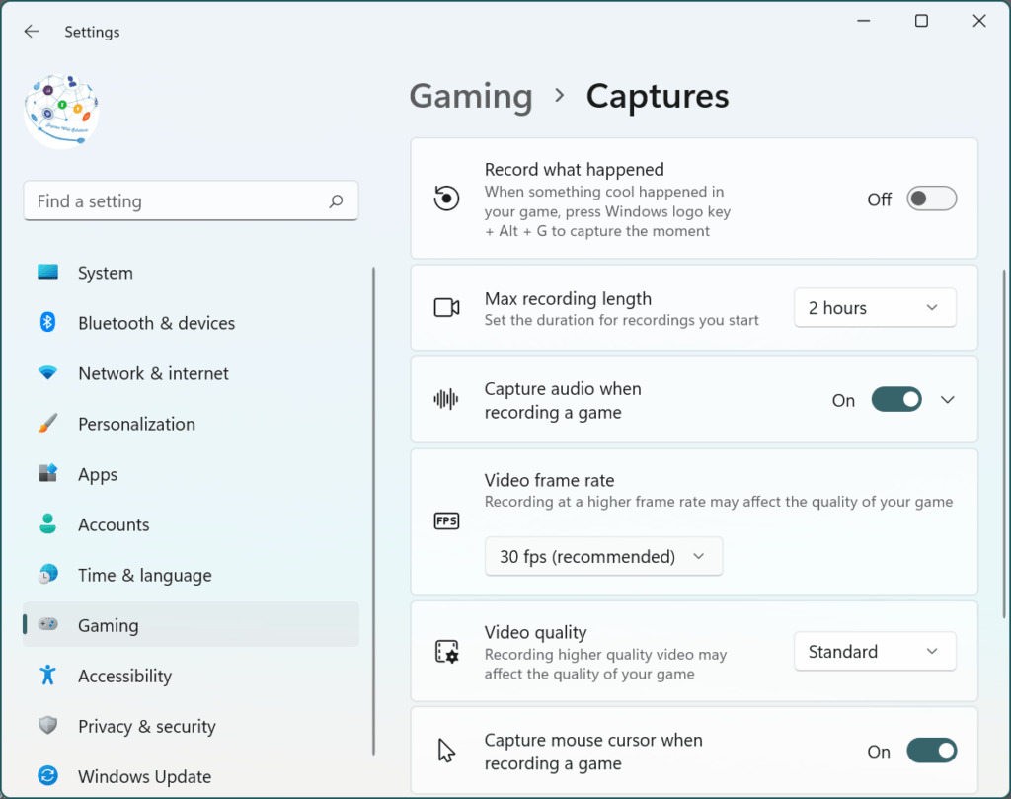The height and width of the screenshot is (799, 1011).
Task: Open the Video quality Standard dropdown
Action: pos(875,651)
